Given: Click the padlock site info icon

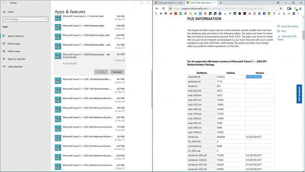Looking at the screenshot, I should pyautogui.click(x=170, y=9).
